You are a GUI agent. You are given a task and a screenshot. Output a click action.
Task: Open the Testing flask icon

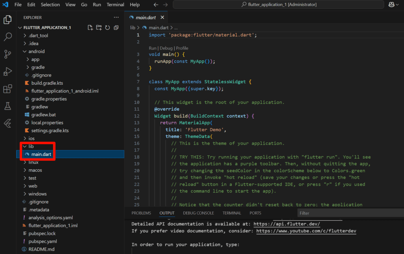point(7,106)
